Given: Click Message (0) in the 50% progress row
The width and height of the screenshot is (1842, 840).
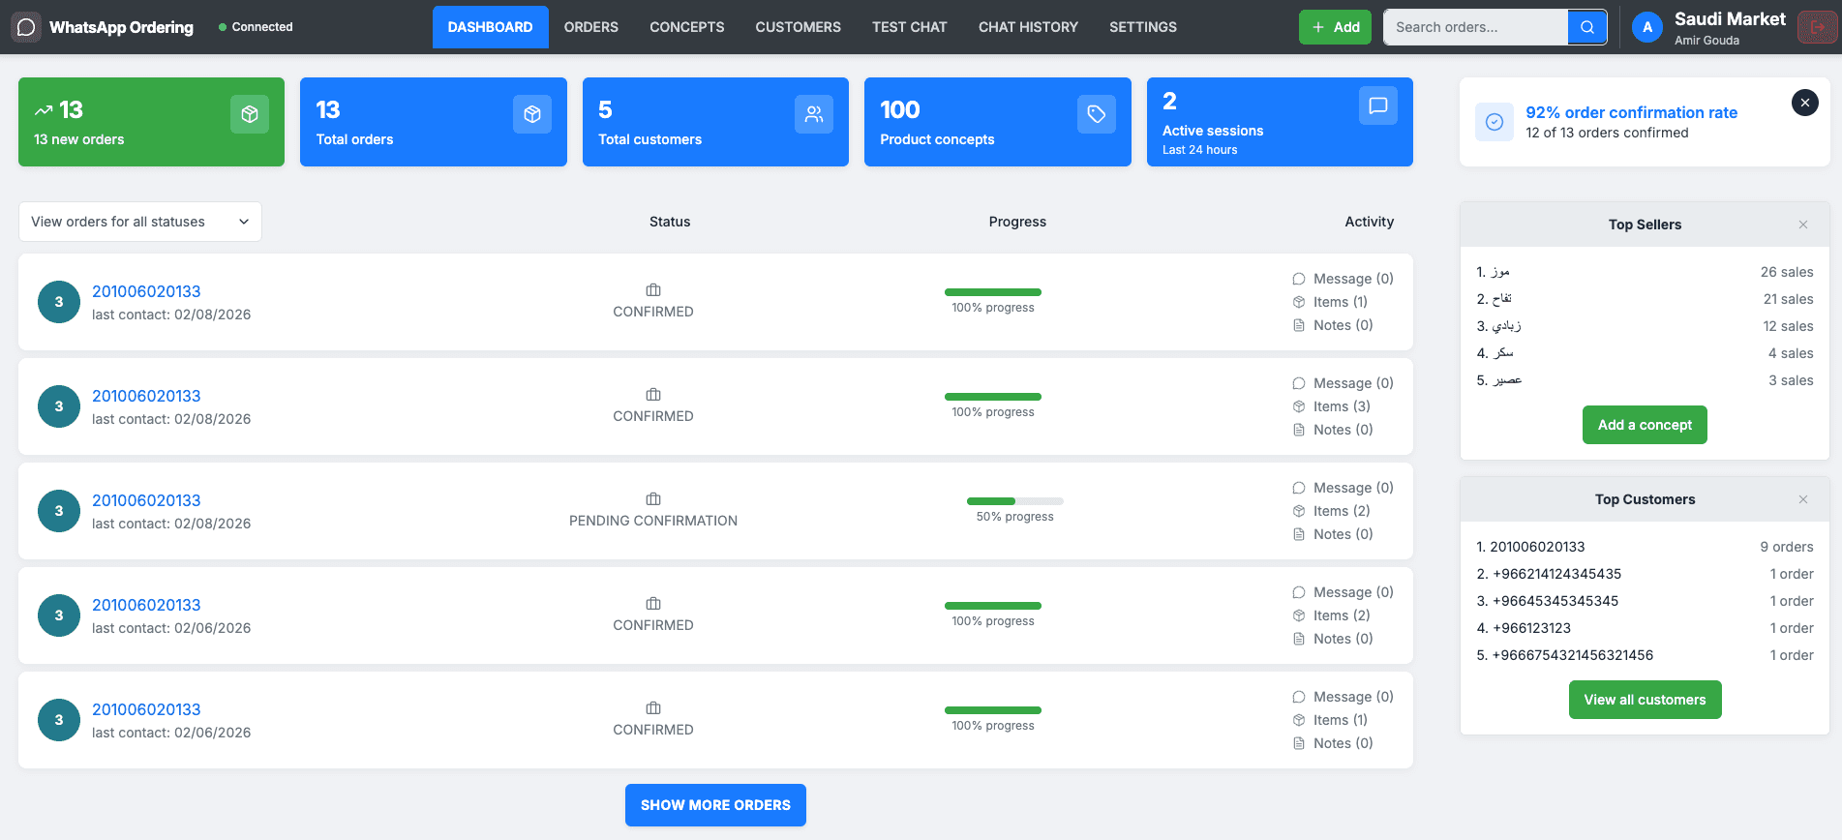Looking at the screenshot, I should [1343, 488].
